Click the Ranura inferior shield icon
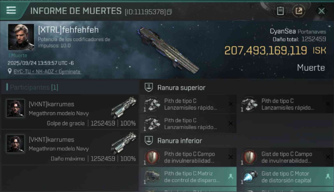Image resolution: width=334 pixels, height=192 pixels. (149, 141)
